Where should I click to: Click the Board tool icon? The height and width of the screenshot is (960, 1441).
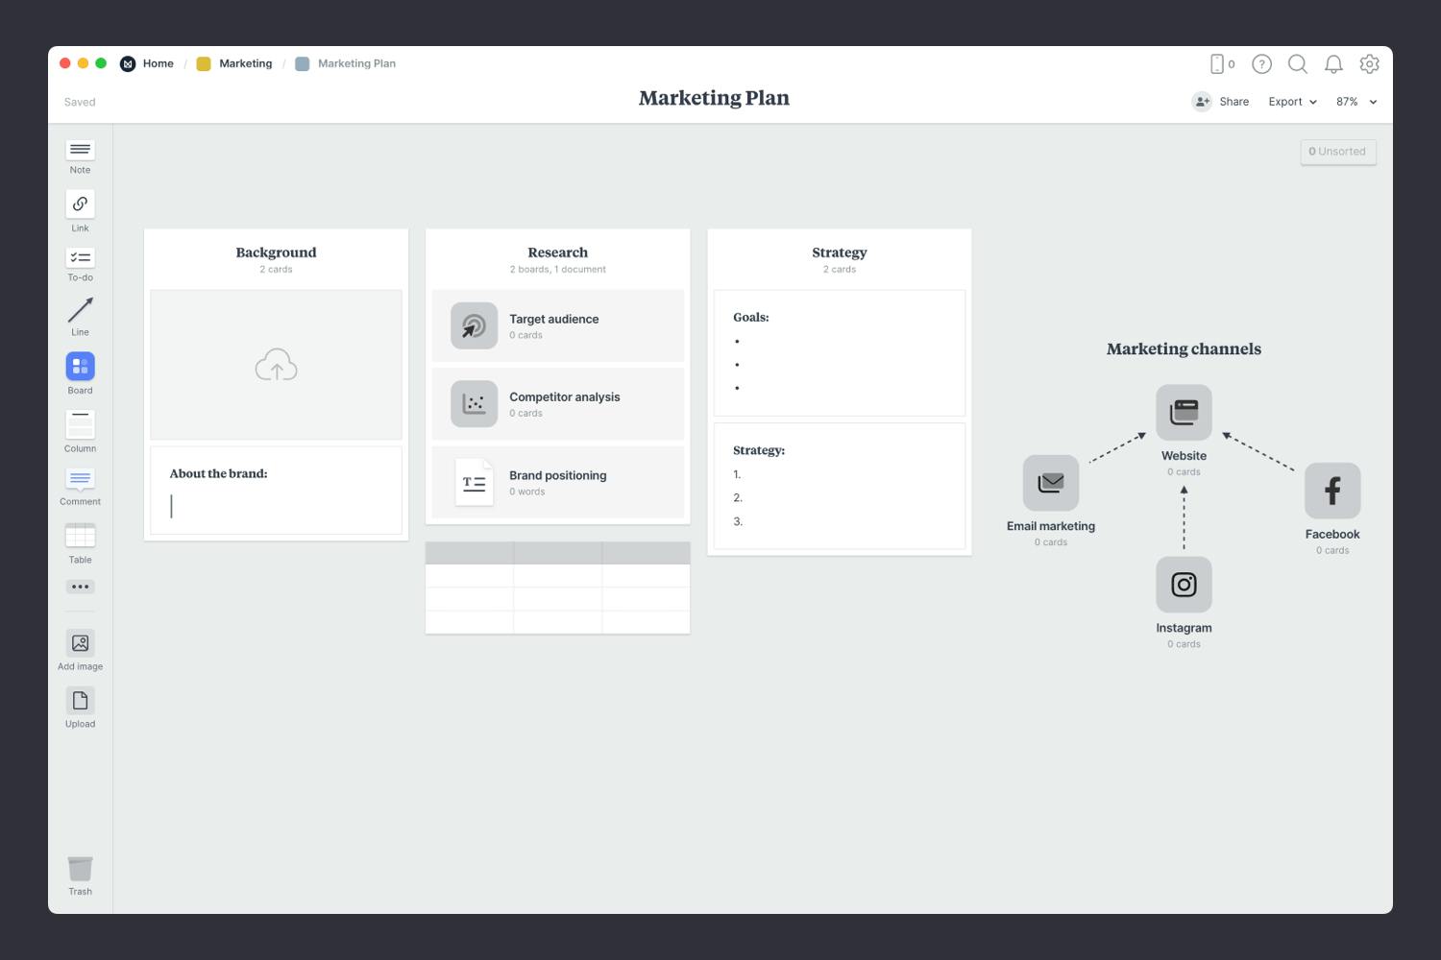point(80,367)
